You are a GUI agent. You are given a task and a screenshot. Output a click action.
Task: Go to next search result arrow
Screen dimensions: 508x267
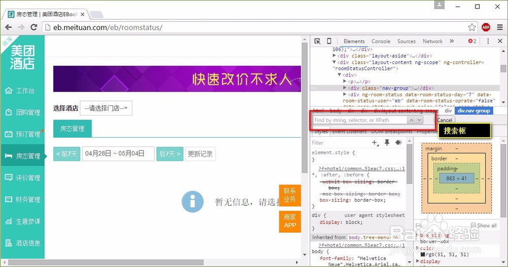click(x=419, y=120)
